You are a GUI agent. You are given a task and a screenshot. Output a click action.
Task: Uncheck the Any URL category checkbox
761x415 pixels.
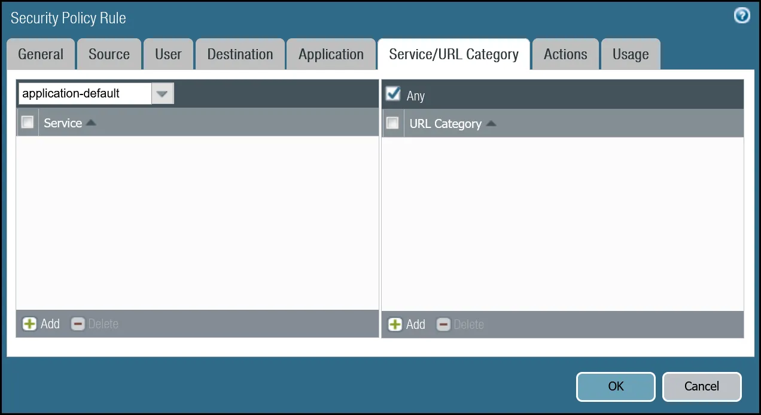pos(394,93)
